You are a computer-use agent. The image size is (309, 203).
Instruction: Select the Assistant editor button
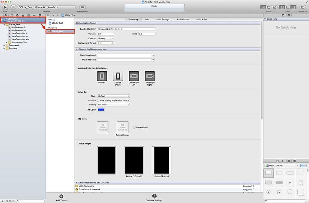click(x=269, y=7)
